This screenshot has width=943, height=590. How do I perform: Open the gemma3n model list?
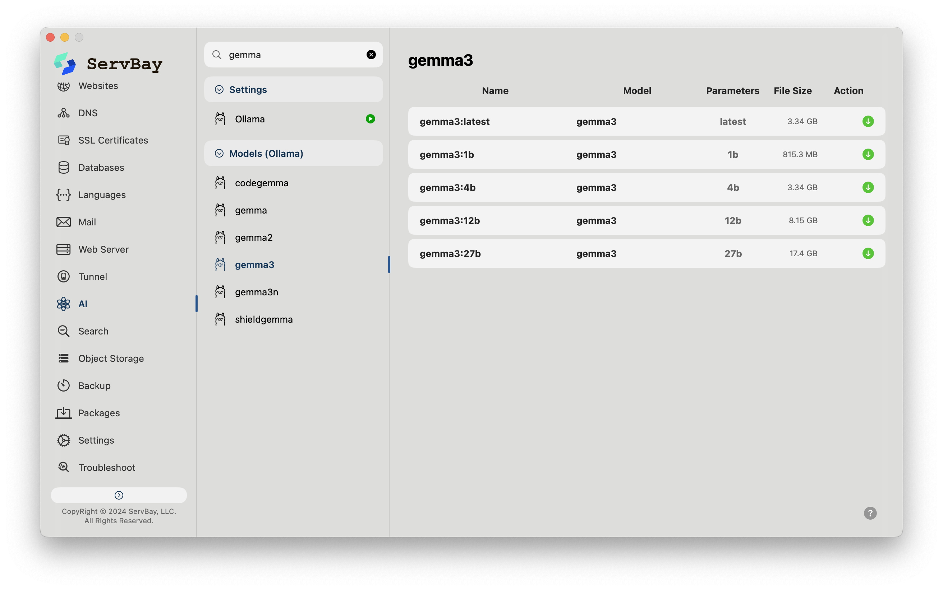tap(256, 292)
